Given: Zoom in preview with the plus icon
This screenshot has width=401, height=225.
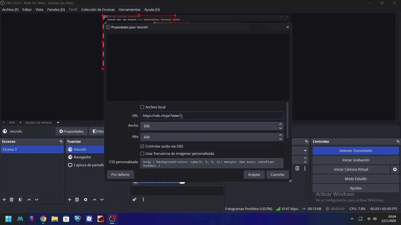Looking at the screenshot, I should 20,122.
